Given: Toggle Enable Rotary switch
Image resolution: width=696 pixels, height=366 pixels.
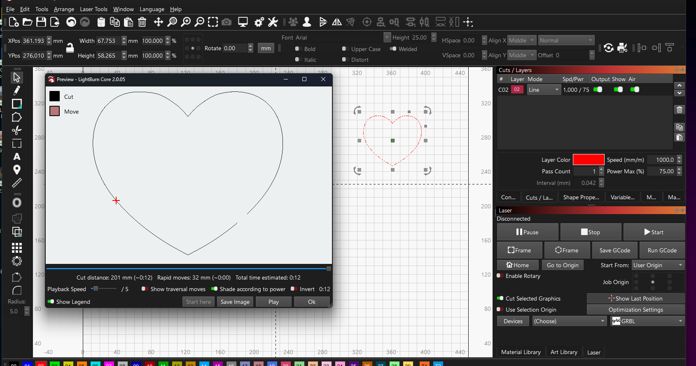Looking at the screenshot, I should point(500,276).
